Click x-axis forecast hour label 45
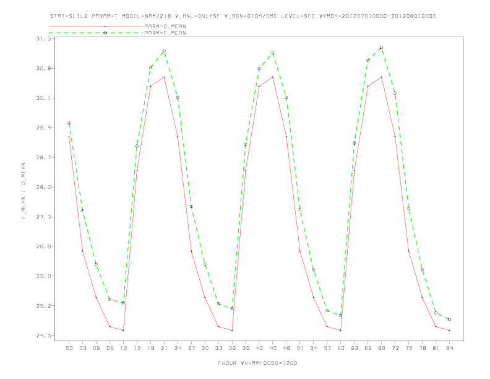Screen dimensions: 490x379 click(x=273, y=348)
